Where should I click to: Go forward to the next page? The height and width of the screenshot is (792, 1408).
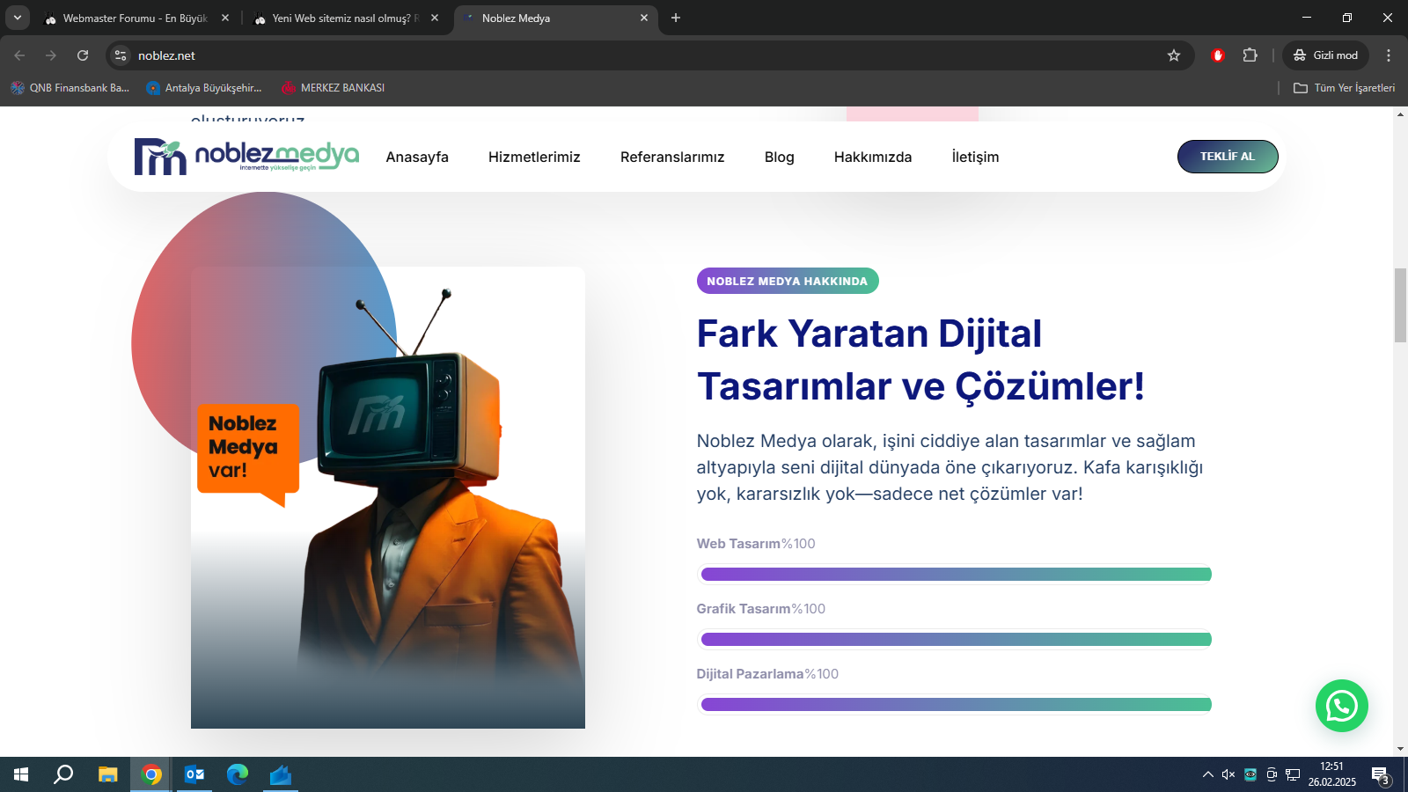pos(51,55)
